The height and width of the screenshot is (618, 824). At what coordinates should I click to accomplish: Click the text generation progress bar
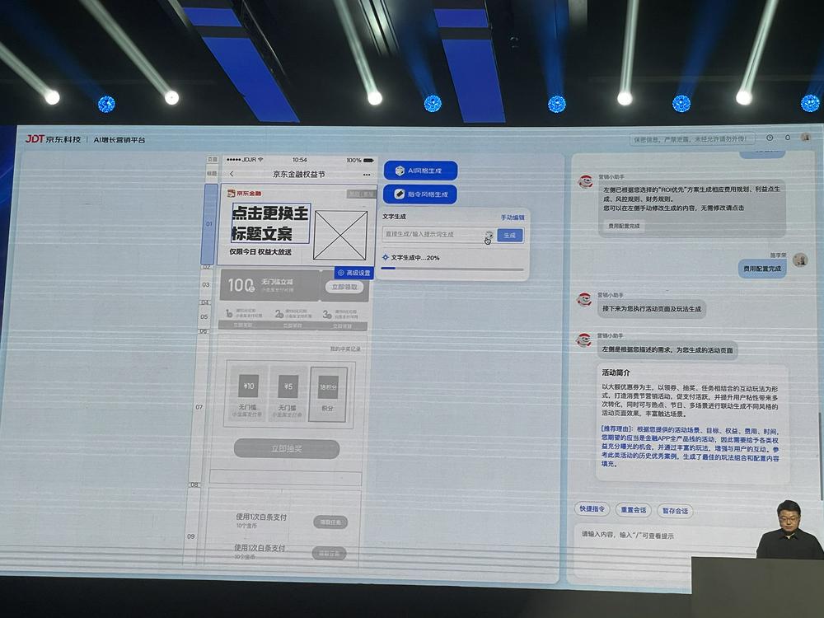pos(452,269)
